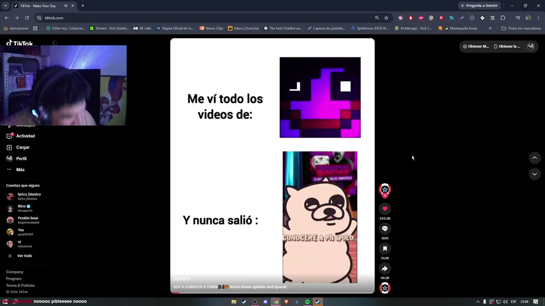
Task: Open the Más three-dots menu icon
Action: coord(9,170)
